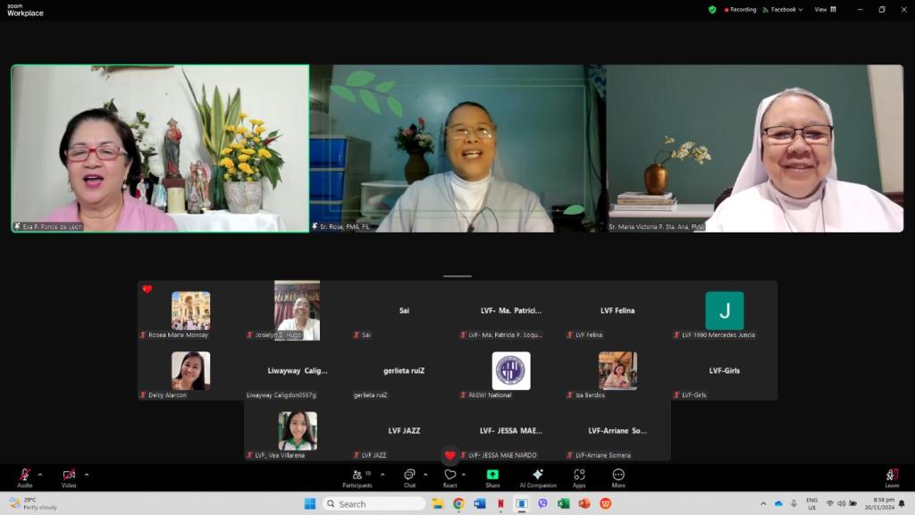The image size is (915, 515).
Task: Expand the video options arrow
Action: click(86, 474)
